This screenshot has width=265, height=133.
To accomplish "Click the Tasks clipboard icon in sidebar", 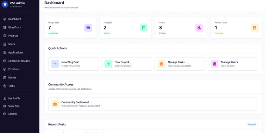I will (x=5, y=86).
